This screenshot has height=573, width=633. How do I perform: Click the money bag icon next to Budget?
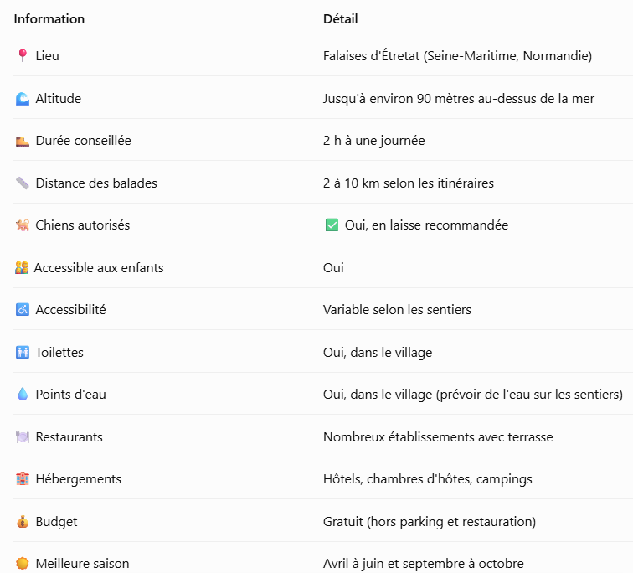click(x=23, y=521)
